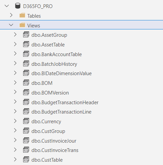This screenshot has width=163, height=165.
Task: Expand the dbo.BOM view
Action: (15, 82)
